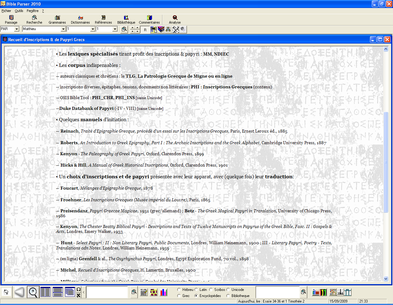Click the left search text field in the bottom bar
This screenshot has width=393, height=305.
(107, 292)
